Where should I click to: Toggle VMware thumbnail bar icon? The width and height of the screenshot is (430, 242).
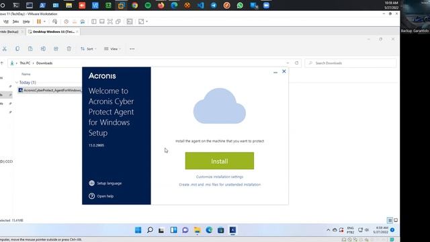pos(101,22)
